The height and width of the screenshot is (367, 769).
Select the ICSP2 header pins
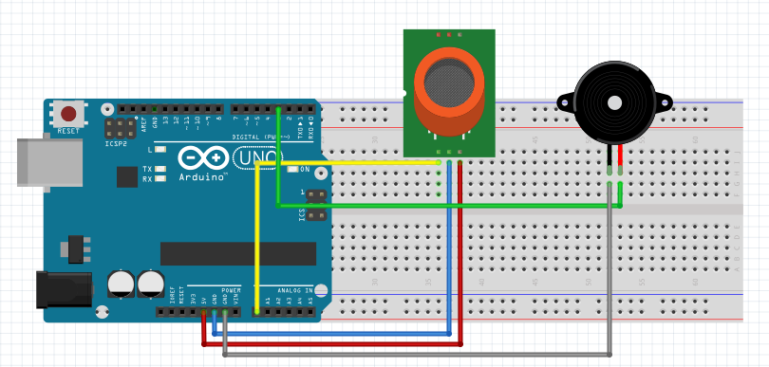(121, 128)
